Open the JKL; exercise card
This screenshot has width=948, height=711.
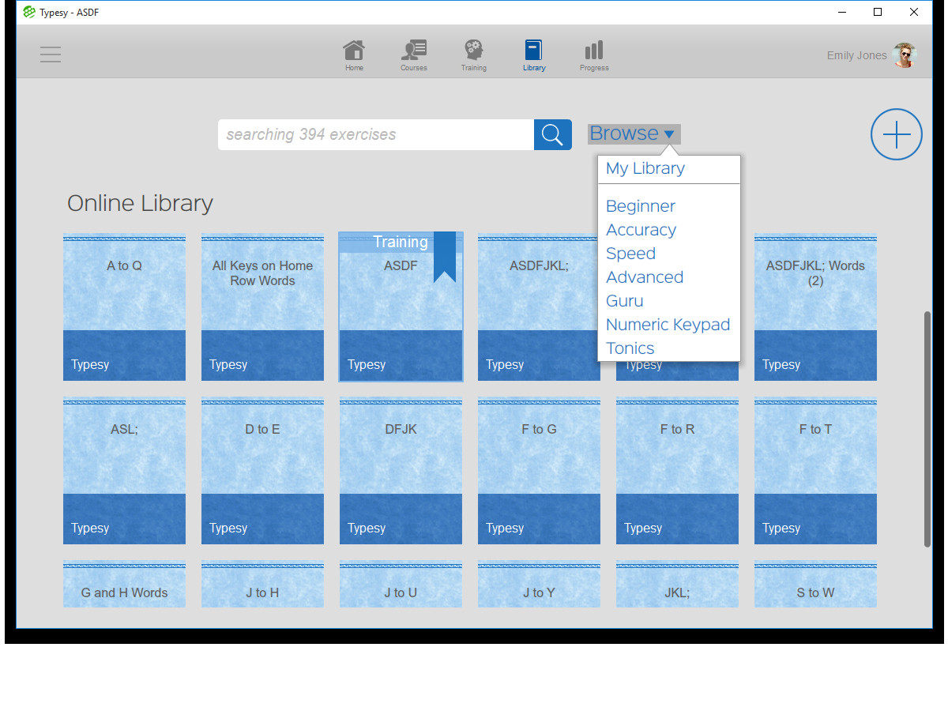point(677,585)
